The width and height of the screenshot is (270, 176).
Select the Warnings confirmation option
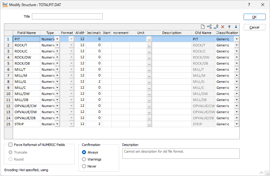84,159
